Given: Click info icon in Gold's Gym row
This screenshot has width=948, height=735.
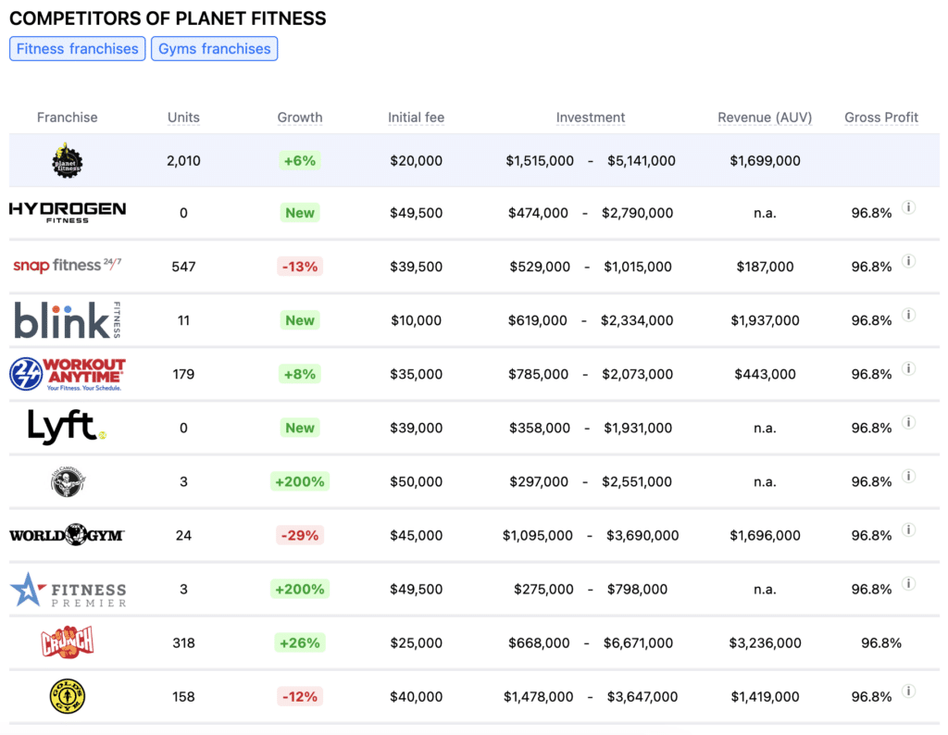Looking at the screenshot, I should pos(908,691).
